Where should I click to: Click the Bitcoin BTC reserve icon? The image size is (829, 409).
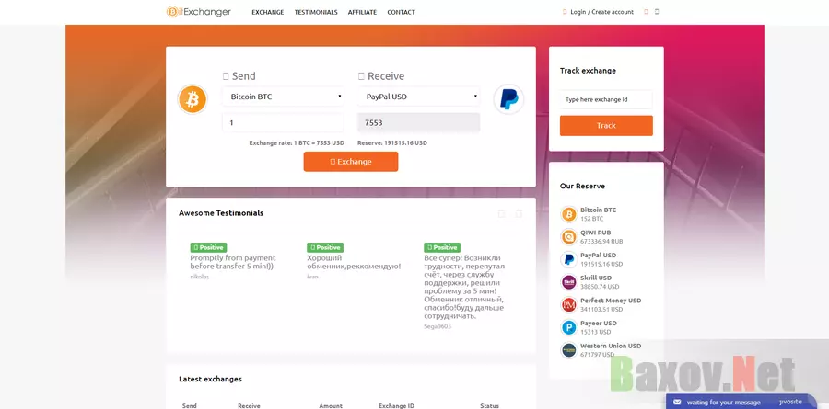pyautogui.click(x=569, y=214)
